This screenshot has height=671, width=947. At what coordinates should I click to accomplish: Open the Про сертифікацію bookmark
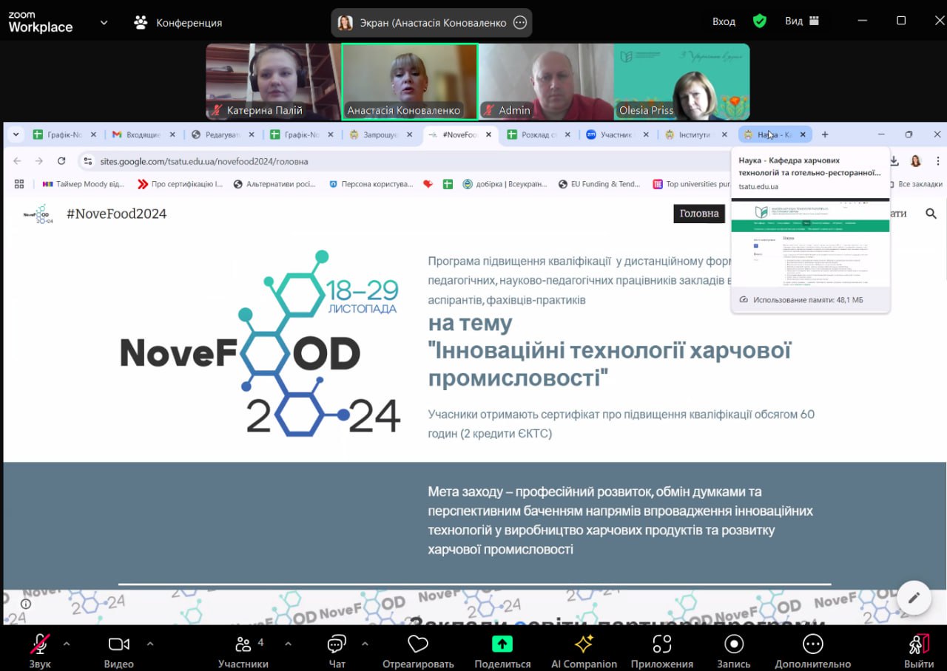pyautogui.click(x=180, y=184)
